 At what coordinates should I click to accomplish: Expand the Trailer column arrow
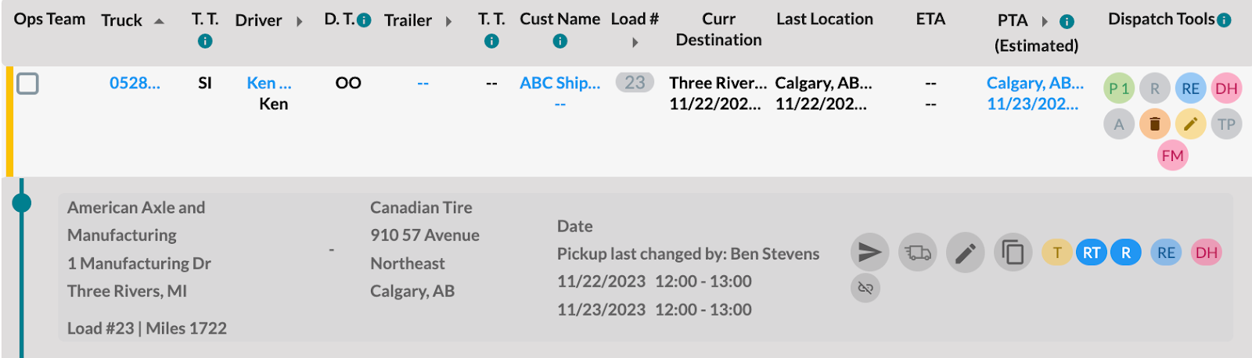pyautogui.click(x=448, y=21)
